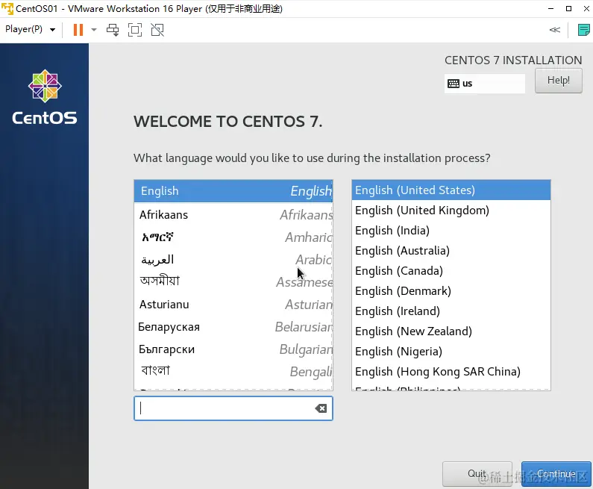Choose English (Hong Kong SAR China) locale
This screenshot has width=593, height=489.
click(x=451, y=372)
